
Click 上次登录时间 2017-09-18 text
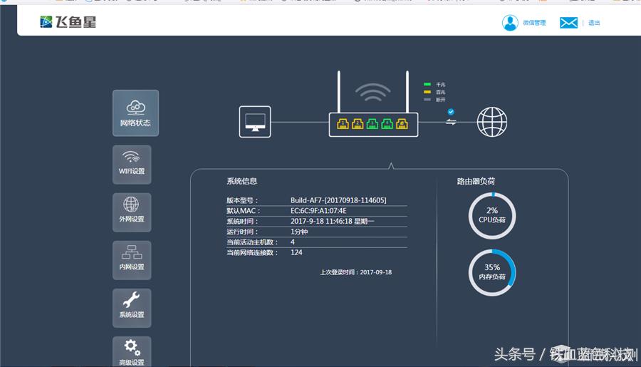pyautogui.click(x=356, y=272)
